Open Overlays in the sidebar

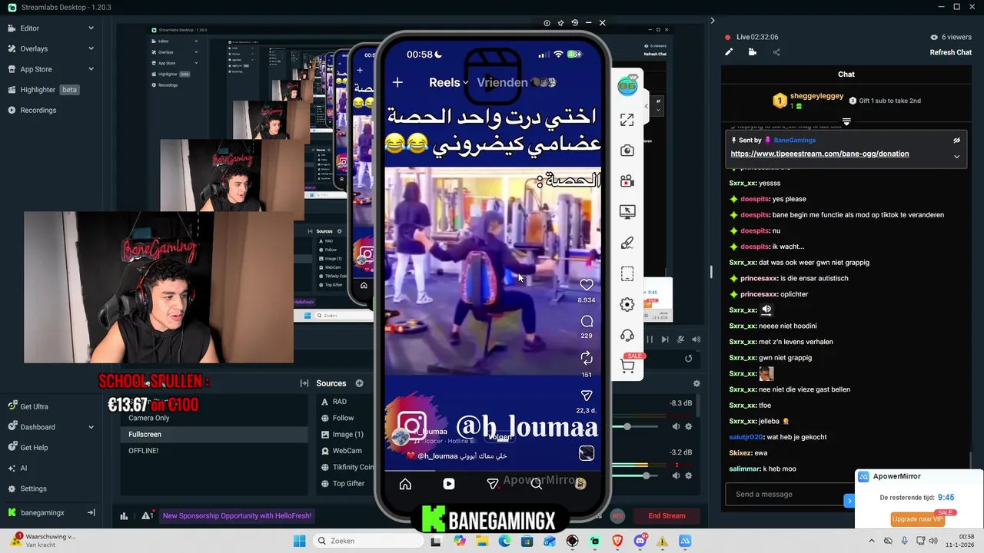(34, 48)
